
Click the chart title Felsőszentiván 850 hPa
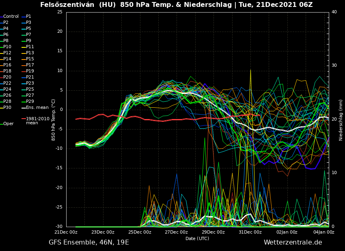pos(176,5)
